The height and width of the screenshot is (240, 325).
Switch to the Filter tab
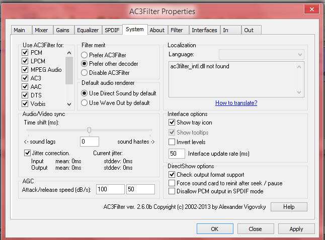pos(178,30)
